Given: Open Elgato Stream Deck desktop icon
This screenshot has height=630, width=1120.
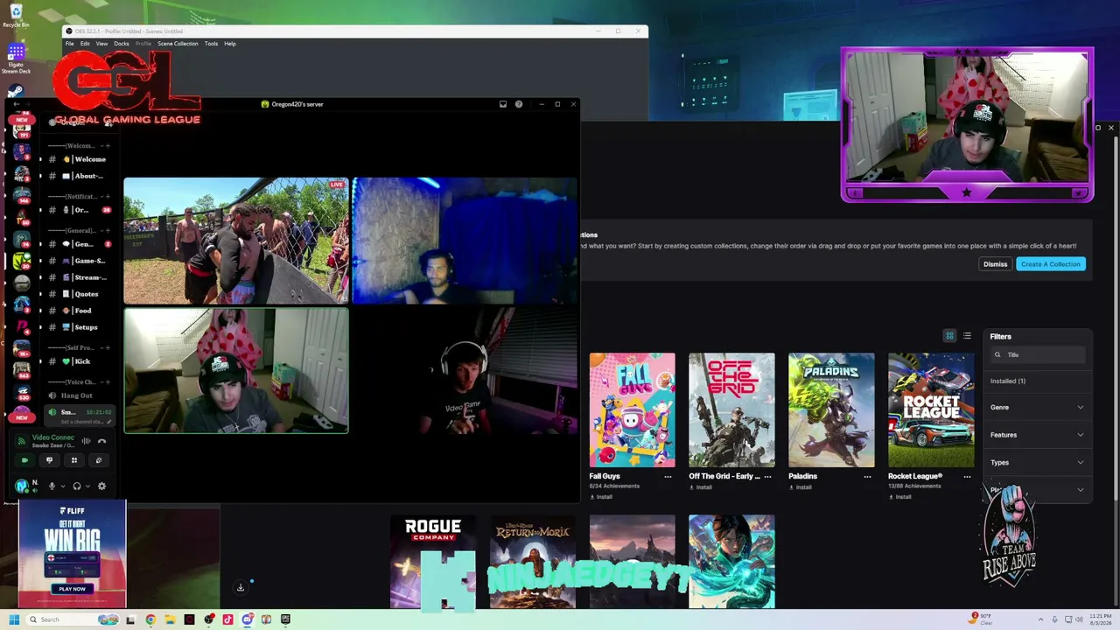Looking at the screenshot, I should click(16, 59).
